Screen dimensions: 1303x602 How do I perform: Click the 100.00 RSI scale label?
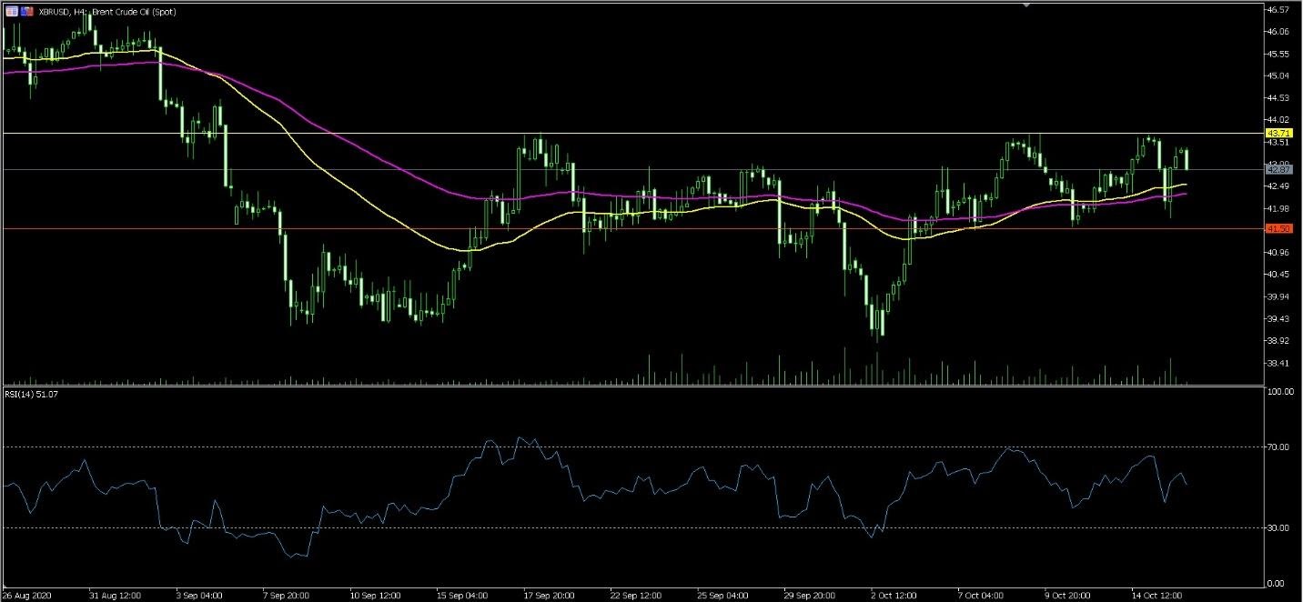pos(1281,392)
